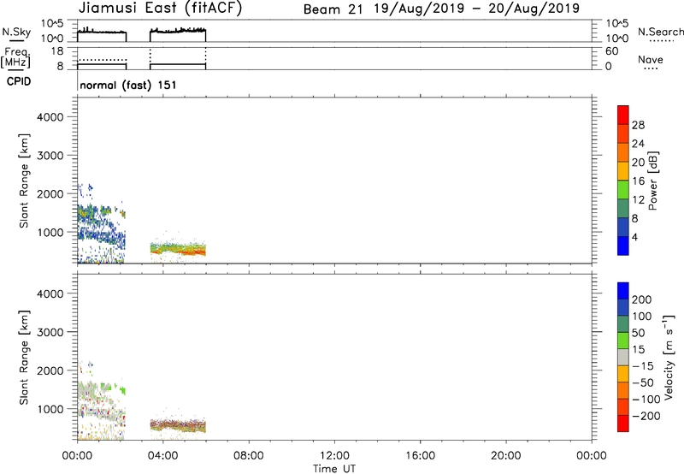
Task: Click the "12:00" time tick label
Action: click(x=334, y=456)
